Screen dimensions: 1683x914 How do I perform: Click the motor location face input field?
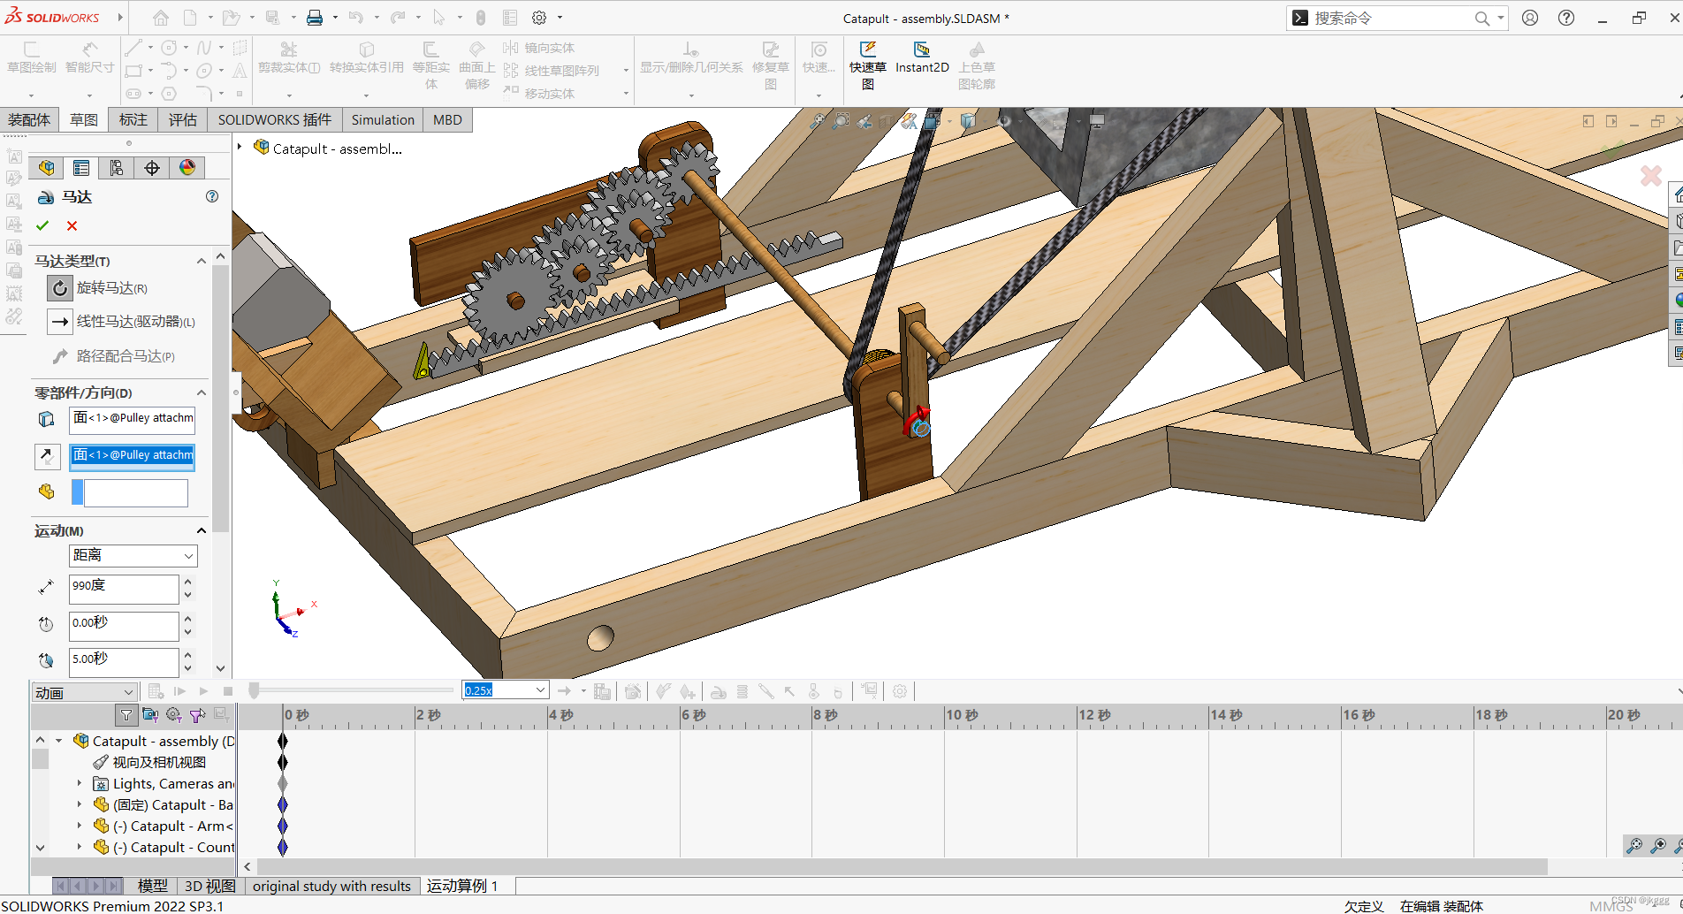coord(132,419)
